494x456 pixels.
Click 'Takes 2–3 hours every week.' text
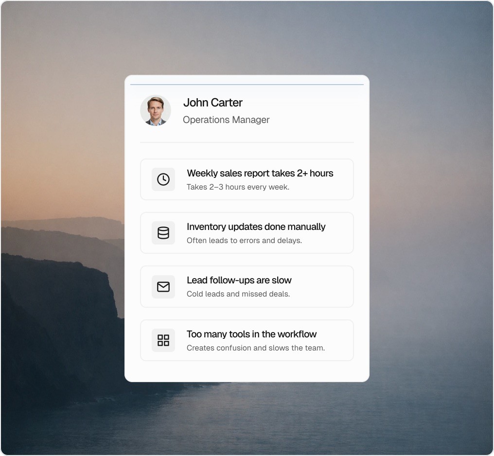tap(238, 187)
